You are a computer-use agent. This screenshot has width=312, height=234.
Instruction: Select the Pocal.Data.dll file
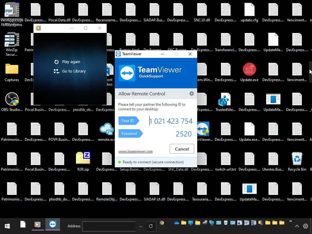click(x=59, y=12)
